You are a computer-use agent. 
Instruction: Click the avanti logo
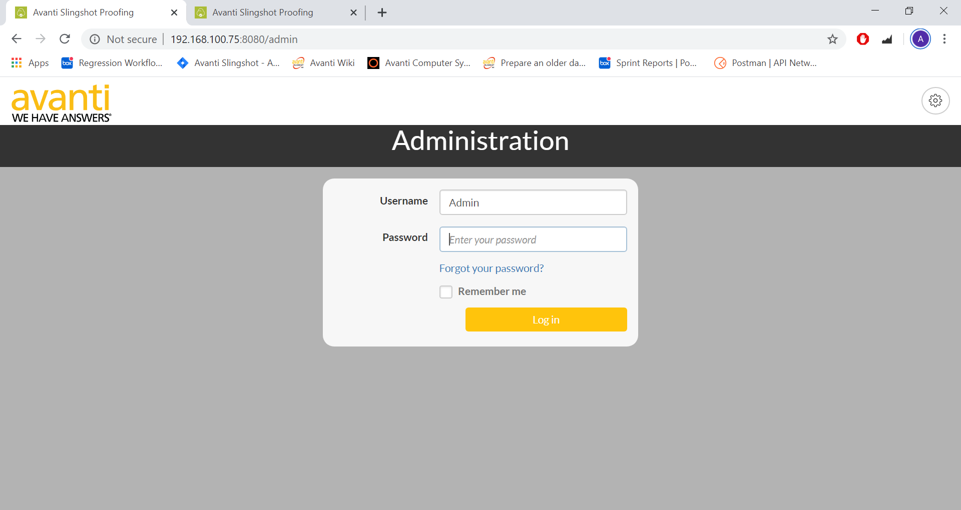pyautogui.click(x=61, y=103)
